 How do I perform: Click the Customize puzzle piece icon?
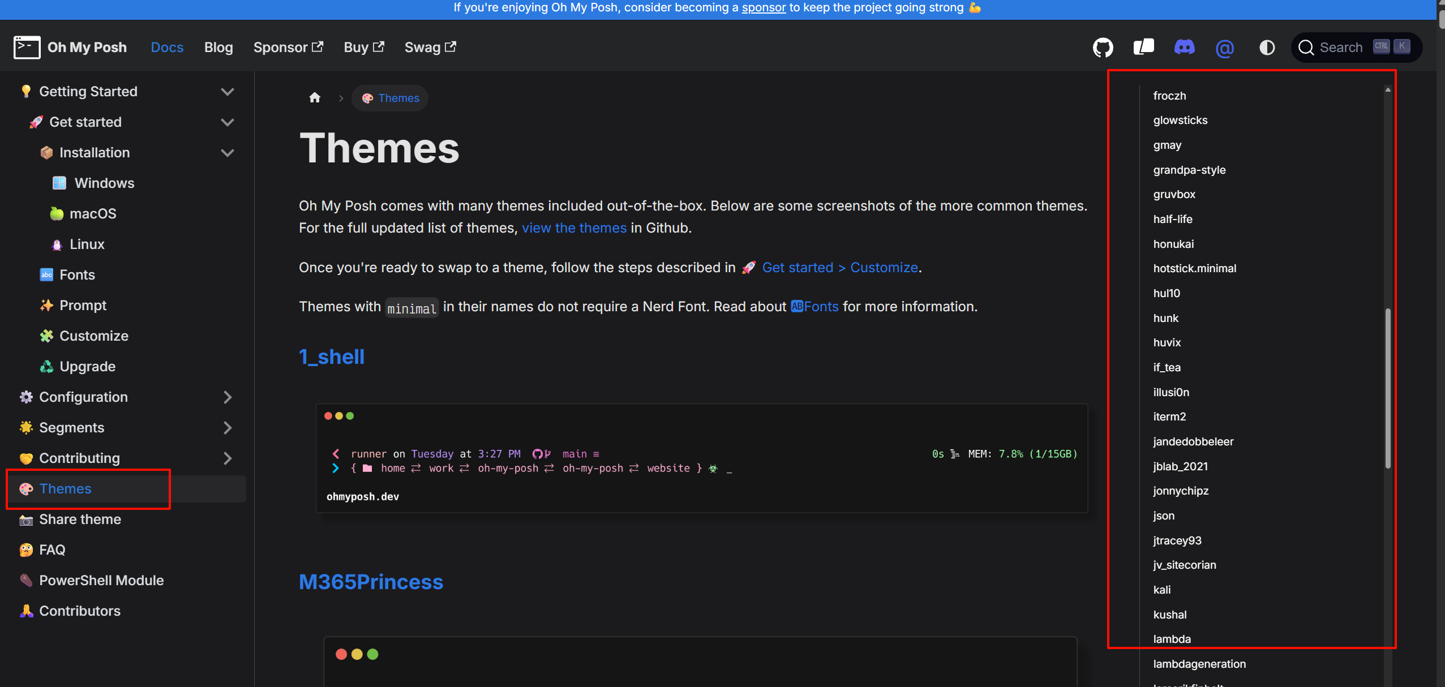pos(46,336)
